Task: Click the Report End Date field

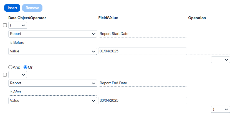Action: 143,83
